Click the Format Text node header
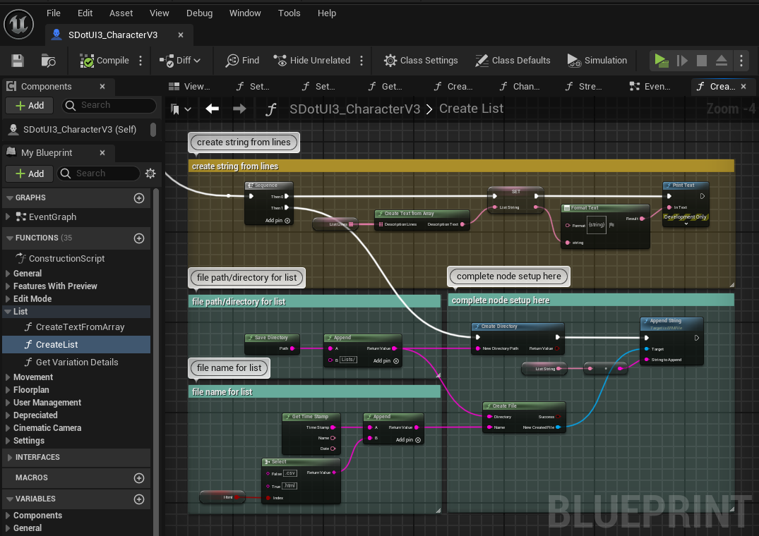 coord(605,208)
